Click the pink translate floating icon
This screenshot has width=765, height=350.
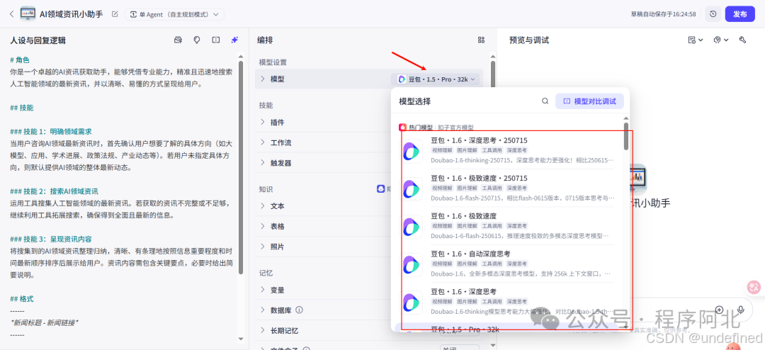(x=754, y=288)
